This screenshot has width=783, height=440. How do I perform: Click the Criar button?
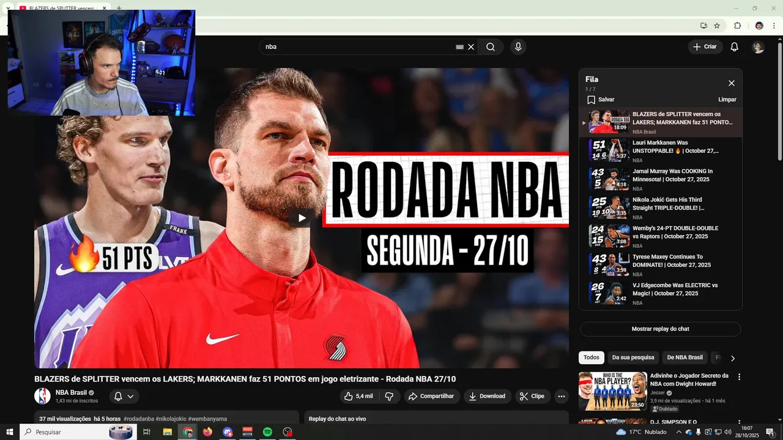coord(705,46)
